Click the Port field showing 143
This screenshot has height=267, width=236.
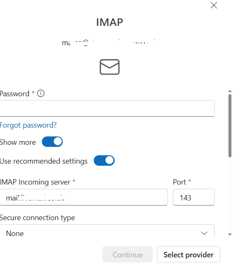tap(194, 197)
